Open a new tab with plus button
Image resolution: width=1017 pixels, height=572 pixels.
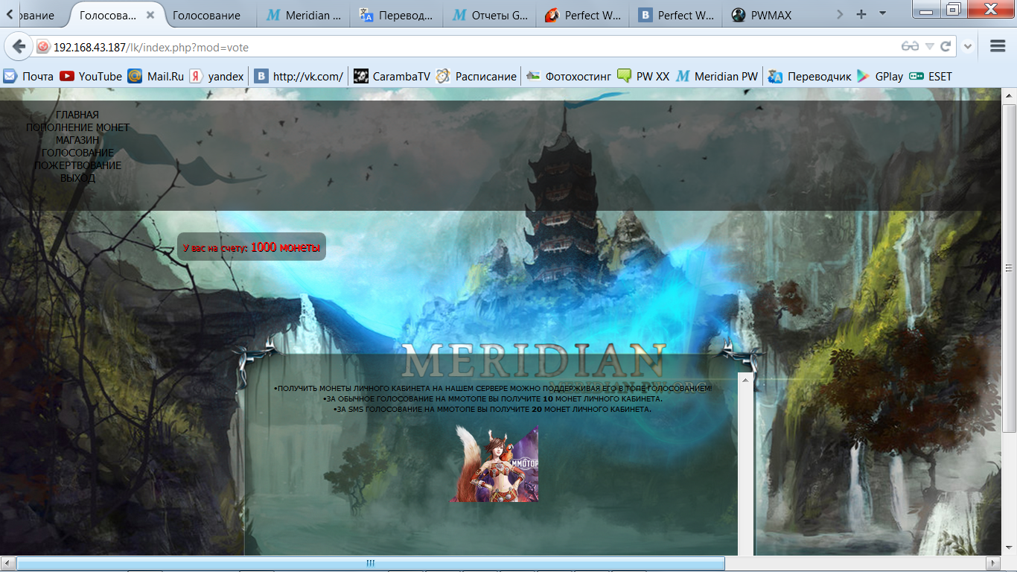[861, 14]
